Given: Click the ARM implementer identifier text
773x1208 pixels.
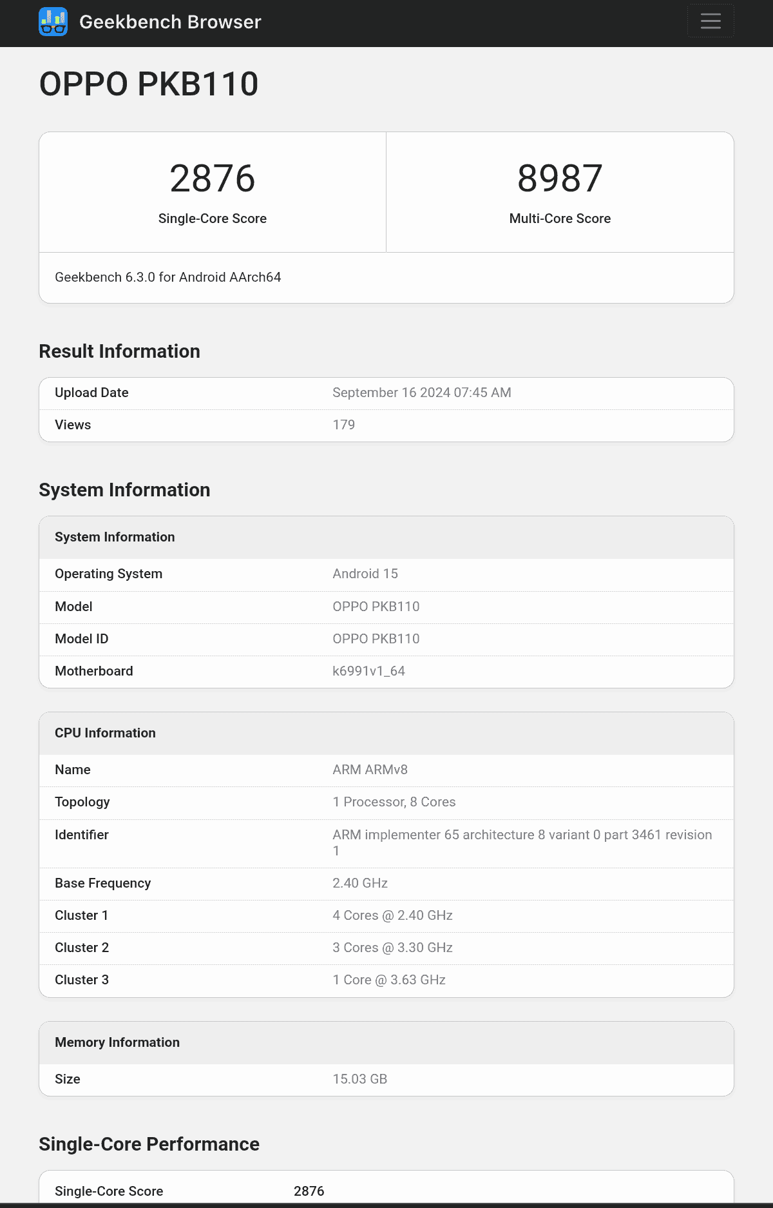Looking at the screenshot, I should tap(522, 835).
